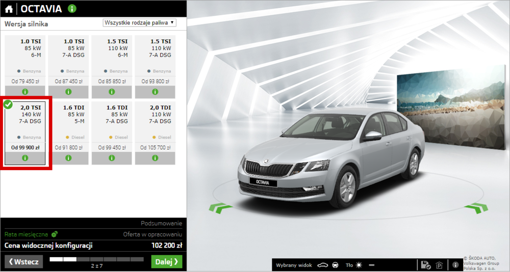Open the fuel type filter dropdown
This screenshot has width=510, height=272.
tap(140, 23)
